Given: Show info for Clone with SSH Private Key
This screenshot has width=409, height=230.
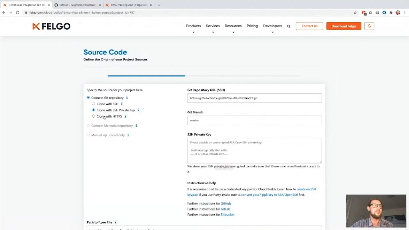Looking at the screenshot, I should coord(138,110).
